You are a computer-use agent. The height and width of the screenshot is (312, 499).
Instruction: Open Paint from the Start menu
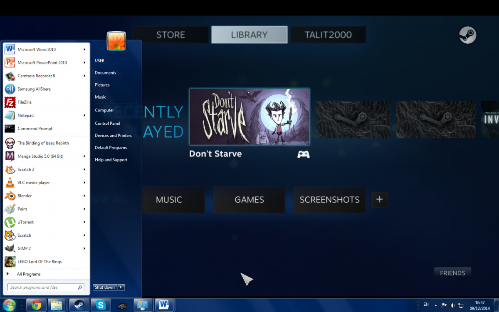(46, 209)
